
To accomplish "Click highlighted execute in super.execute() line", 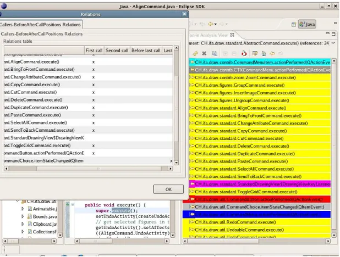I will pyautogui.click(x=120, y=210).
